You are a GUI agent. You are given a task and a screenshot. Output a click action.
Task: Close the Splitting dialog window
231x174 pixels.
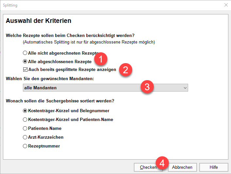click(x=226, y=5)
